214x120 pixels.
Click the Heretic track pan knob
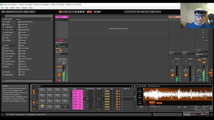click(x=60, y=71)
